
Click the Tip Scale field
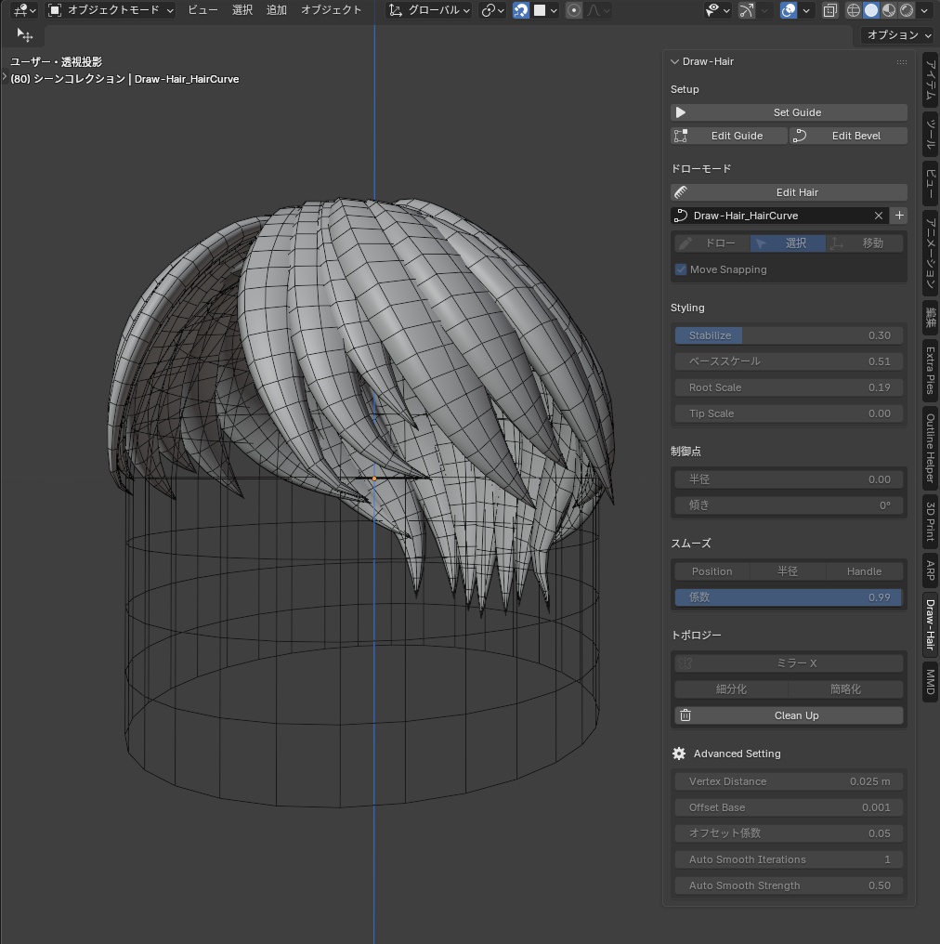point(789,413)
